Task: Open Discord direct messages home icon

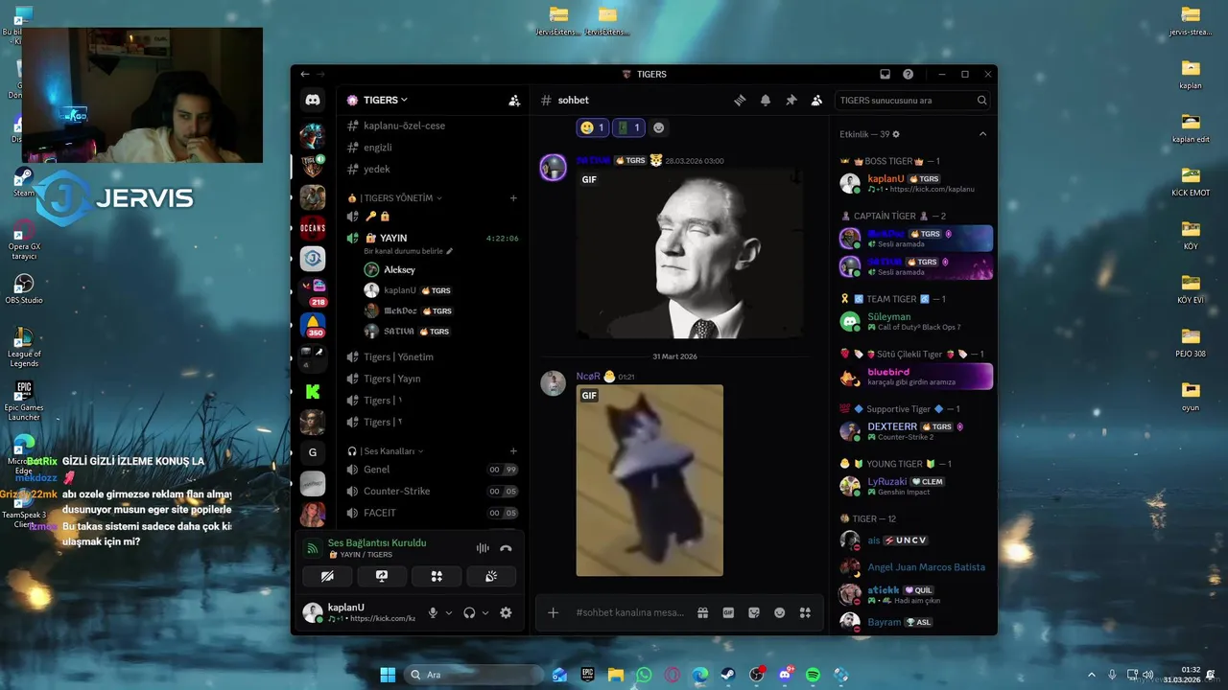Action: [313, 100]
